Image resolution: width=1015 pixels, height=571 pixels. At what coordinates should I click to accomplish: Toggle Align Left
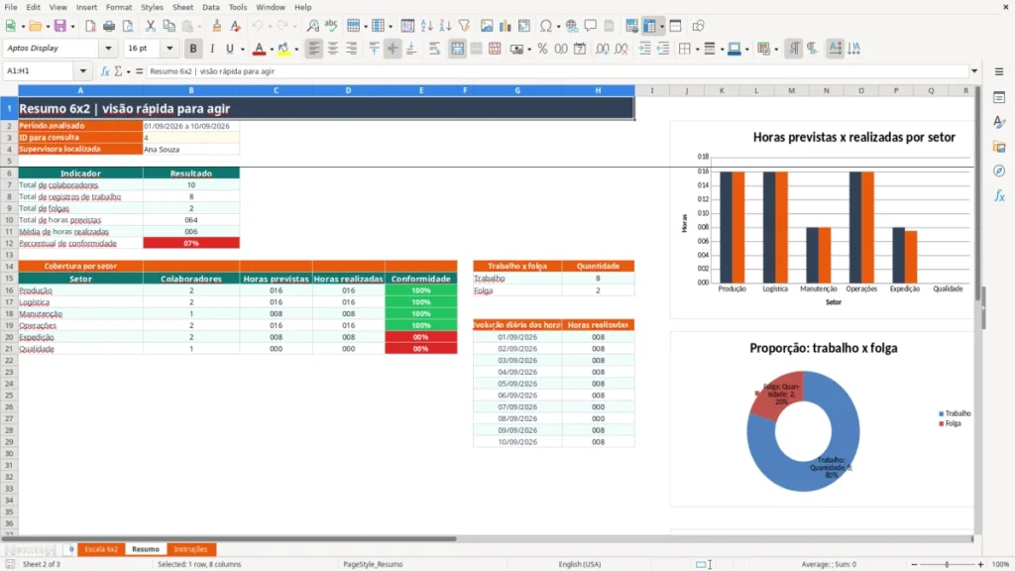pos(314,49)
